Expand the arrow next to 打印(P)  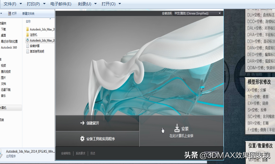point(44,4)
